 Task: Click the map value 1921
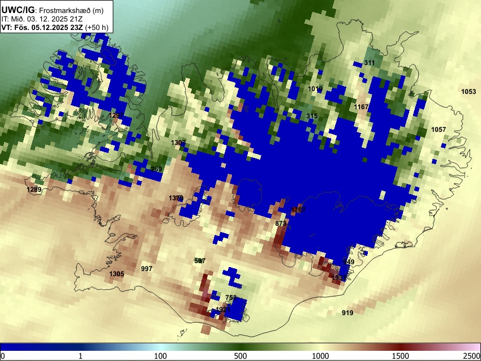pos(223,309)
